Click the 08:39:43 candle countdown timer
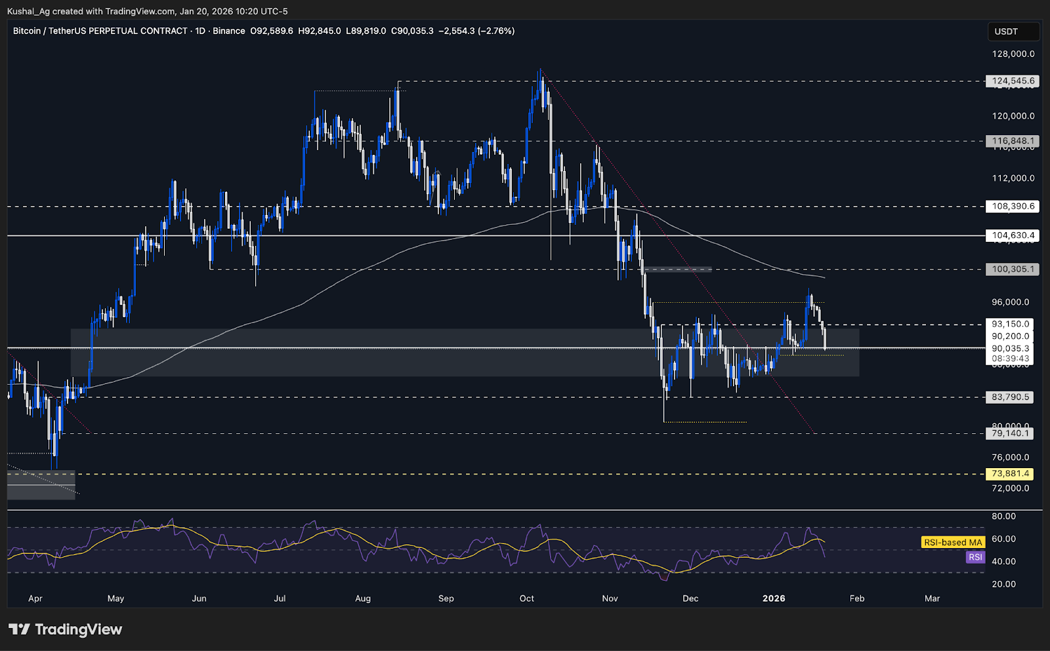The height and width of the screenshot is (651, 1050). [x=1010, y=359]
